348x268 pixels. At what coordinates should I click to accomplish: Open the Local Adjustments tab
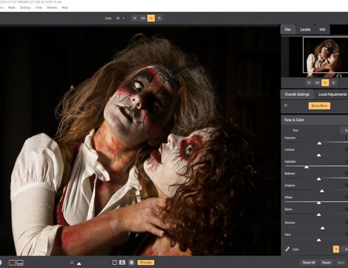pos(332,94)
